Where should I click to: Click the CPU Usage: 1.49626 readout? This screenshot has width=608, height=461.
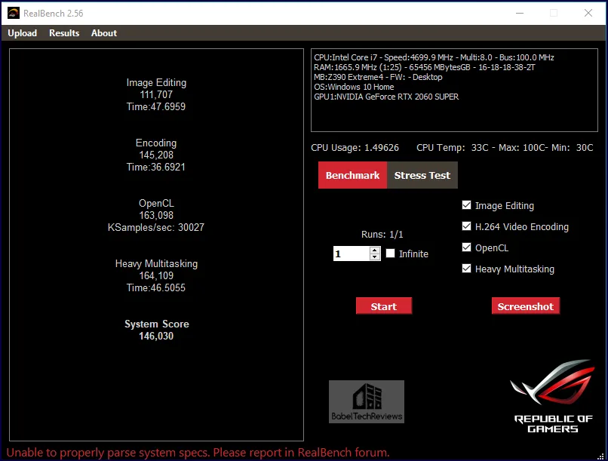tap(355, 148)
